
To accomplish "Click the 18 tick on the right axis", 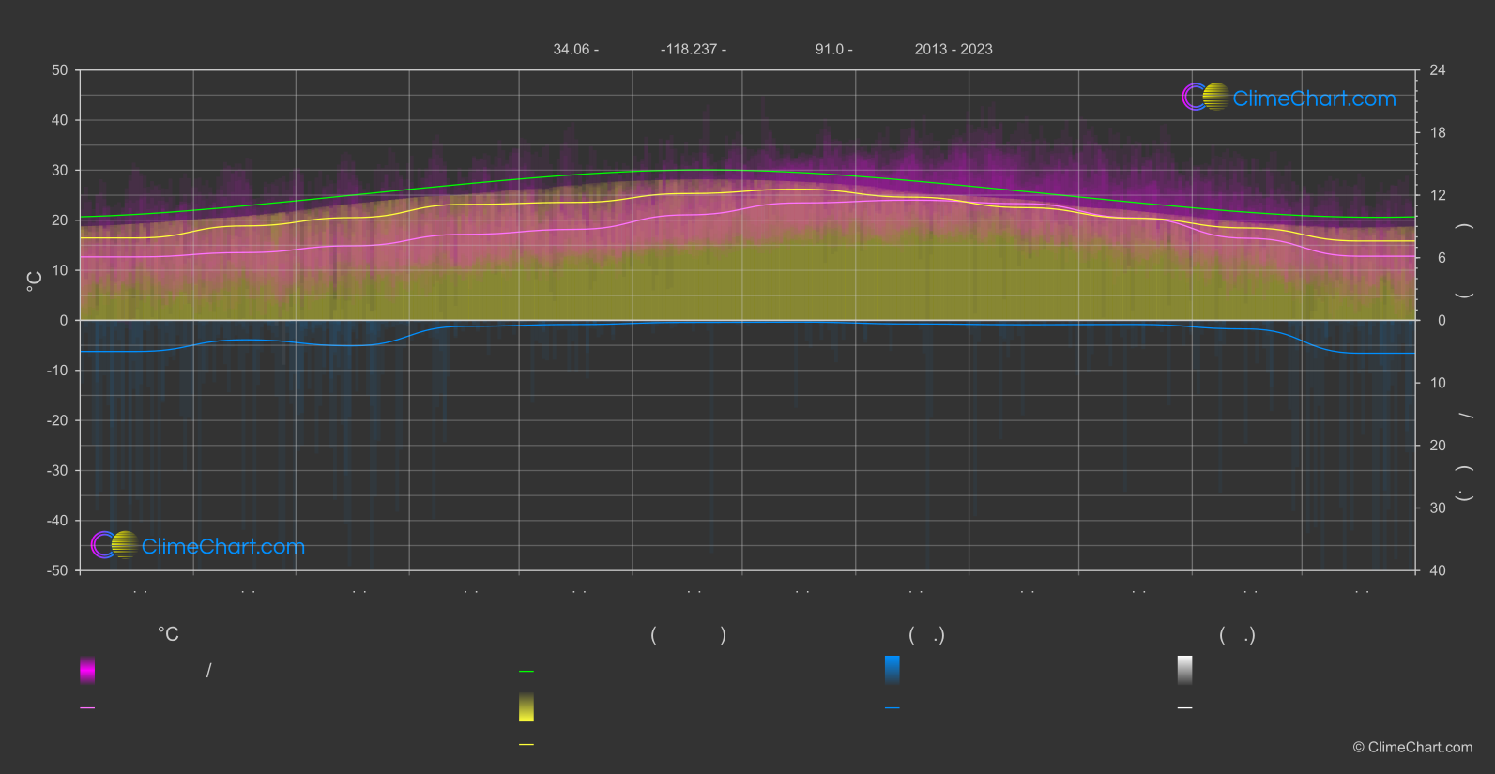I will tap(1438, 133).
